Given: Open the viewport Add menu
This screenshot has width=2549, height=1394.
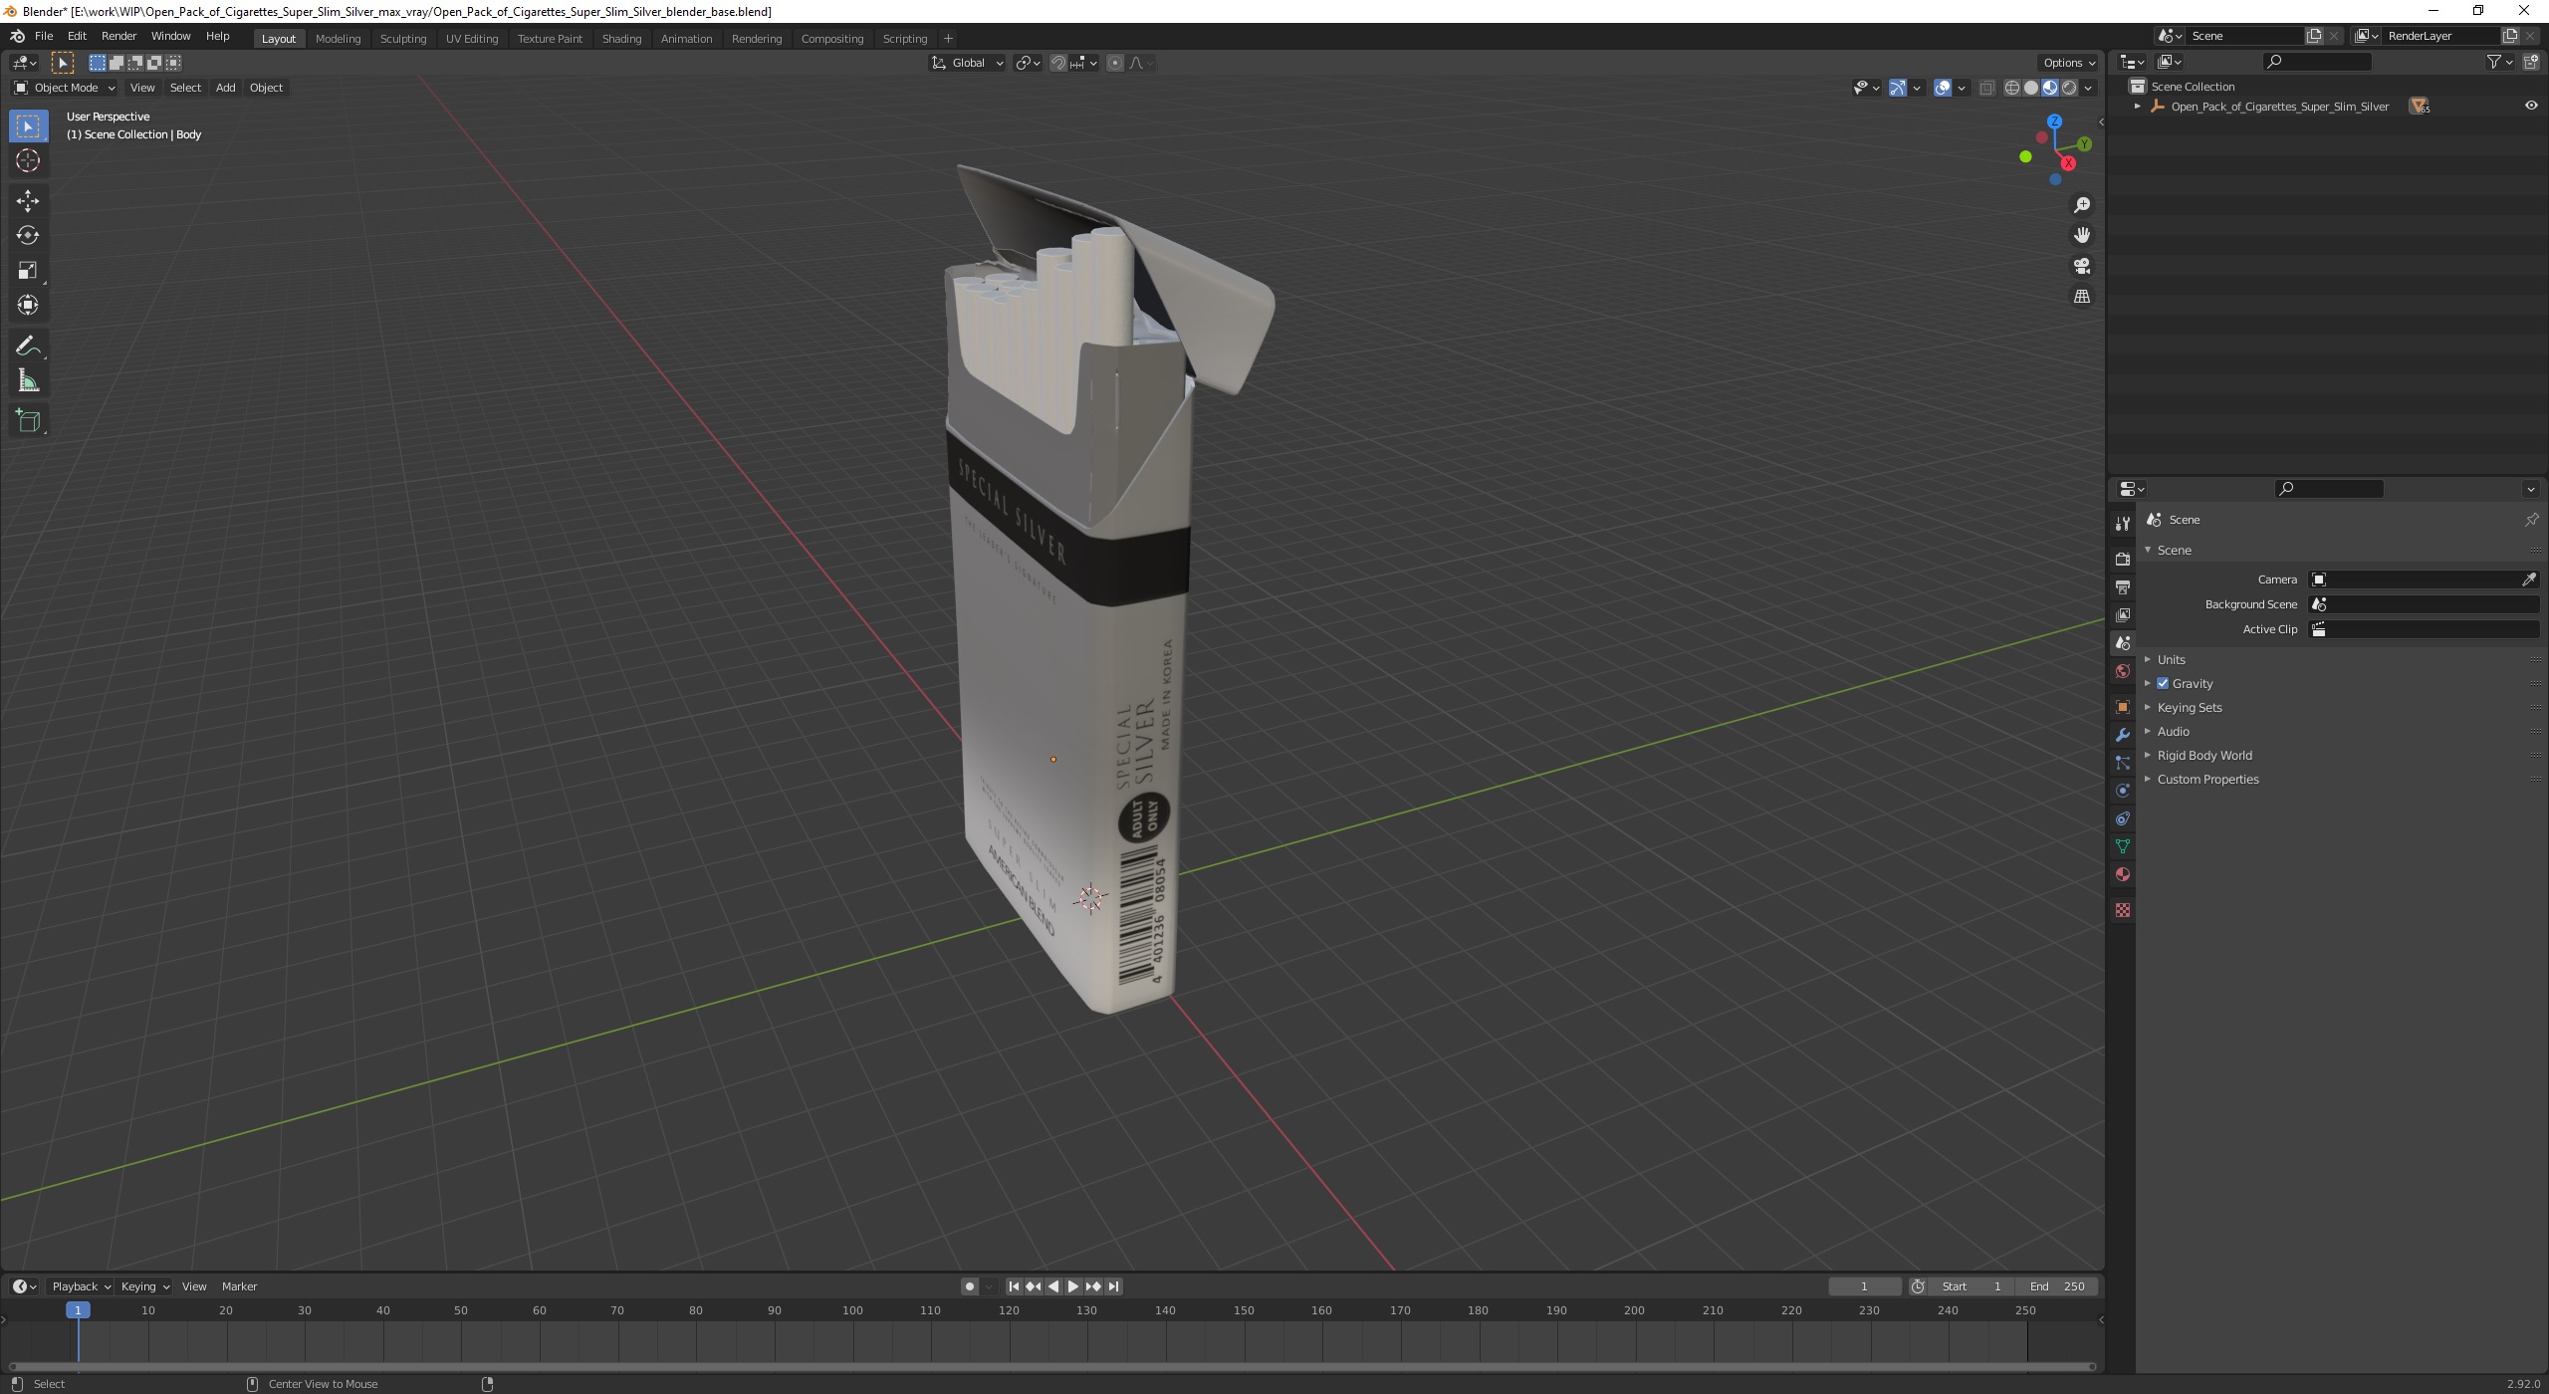Looking at the screenshot, I should click(x=225, y=88).
